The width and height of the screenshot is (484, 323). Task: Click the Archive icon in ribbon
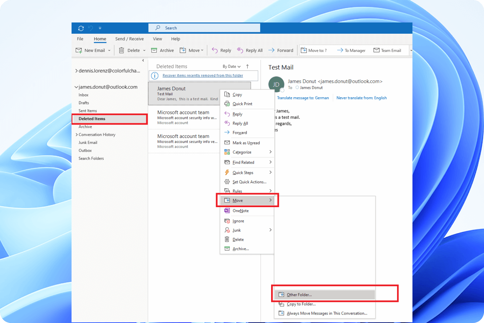pos(154,50)
